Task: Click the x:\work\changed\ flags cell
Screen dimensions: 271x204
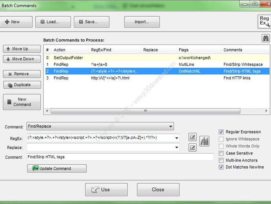Action: click(x=195, y=58)
